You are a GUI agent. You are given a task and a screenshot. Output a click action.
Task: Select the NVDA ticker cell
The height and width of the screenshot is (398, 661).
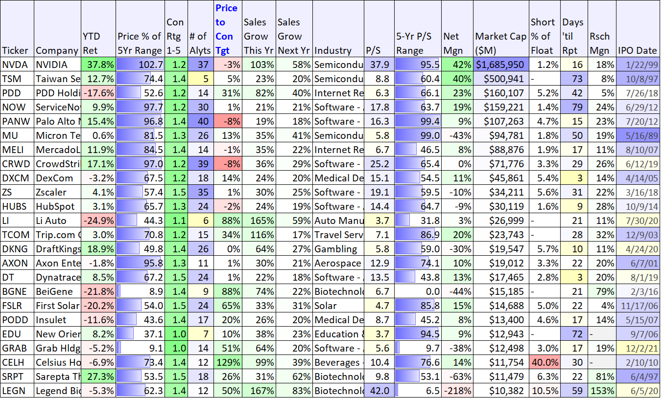[x=17, y=65]
